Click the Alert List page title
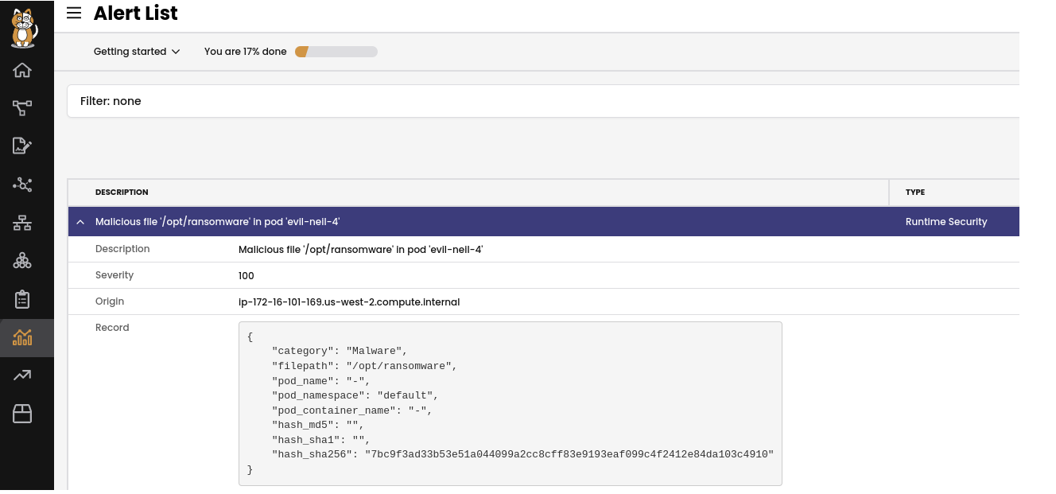1056x494 pixels. click(x=136, y=14)
